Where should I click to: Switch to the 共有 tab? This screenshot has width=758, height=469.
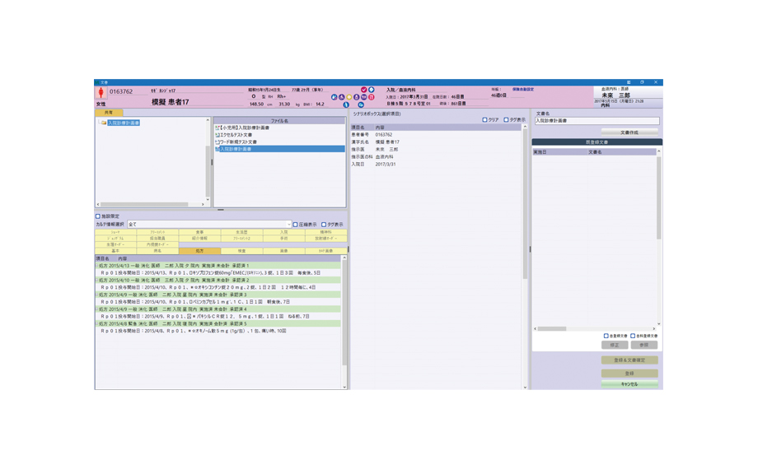click(x=109, y=113)
